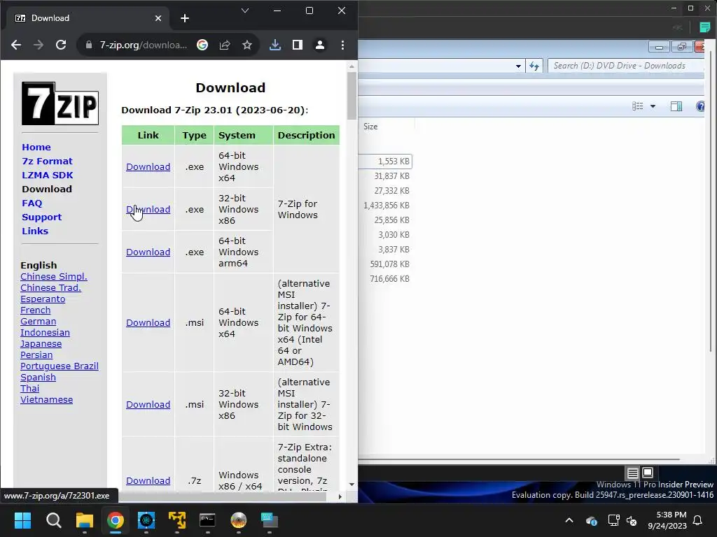Download the 64-bit Windows x64 .exe
The height and width of the screenshot is (537, 717).
tap(148, 166)
